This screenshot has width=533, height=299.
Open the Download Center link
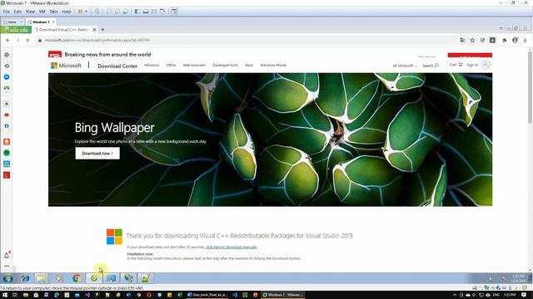click(x=117, y=66)
